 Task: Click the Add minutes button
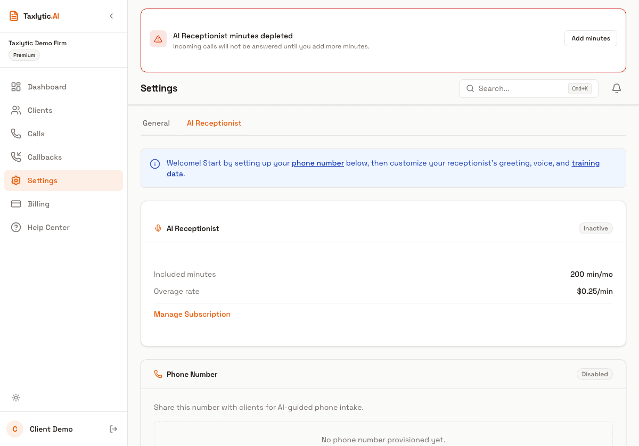[x=591, y=38]
